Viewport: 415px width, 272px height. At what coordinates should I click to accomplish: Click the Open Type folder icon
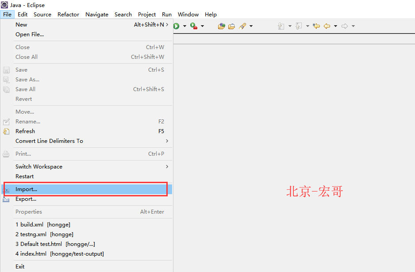pyautogui.click(x=222, y=26)
